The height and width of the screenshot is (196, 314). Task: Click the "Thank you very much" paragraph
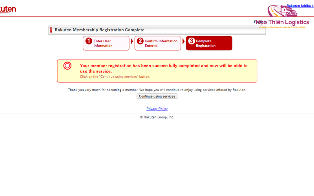point(157,90)
